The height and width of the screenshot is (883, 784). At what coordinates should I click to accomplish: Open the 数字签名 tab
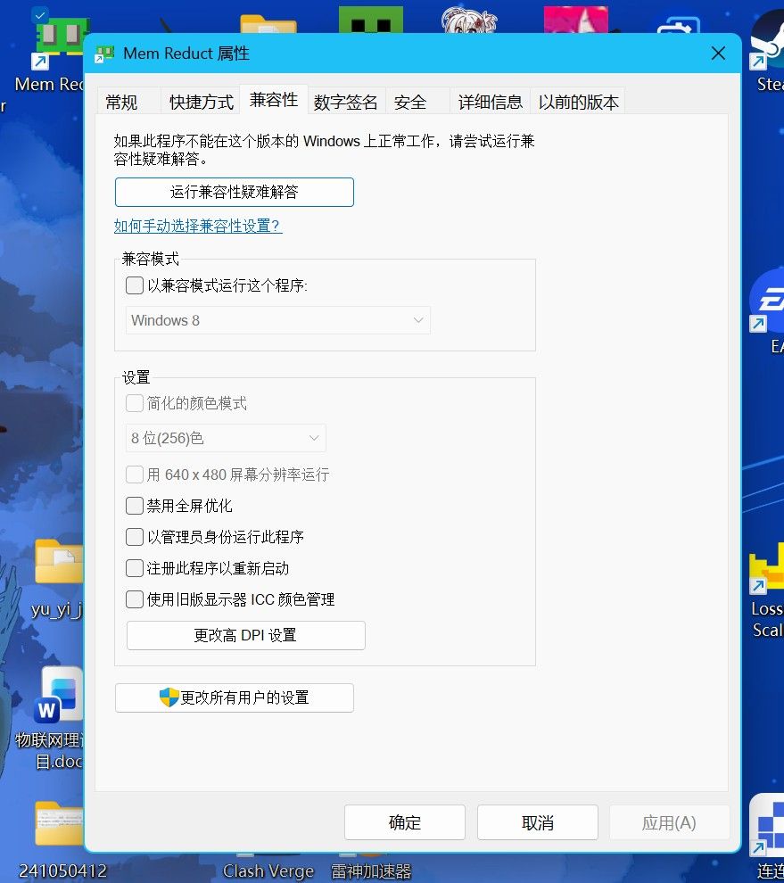coord(345,102)
